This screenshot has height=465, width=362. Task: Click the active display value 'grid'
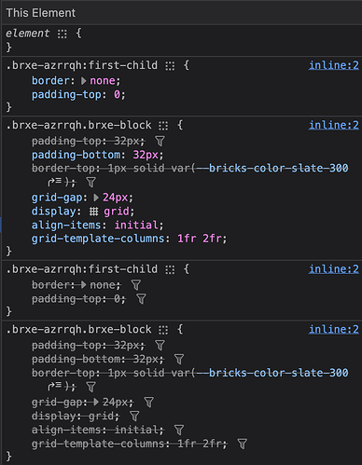(x=117, y=212)
